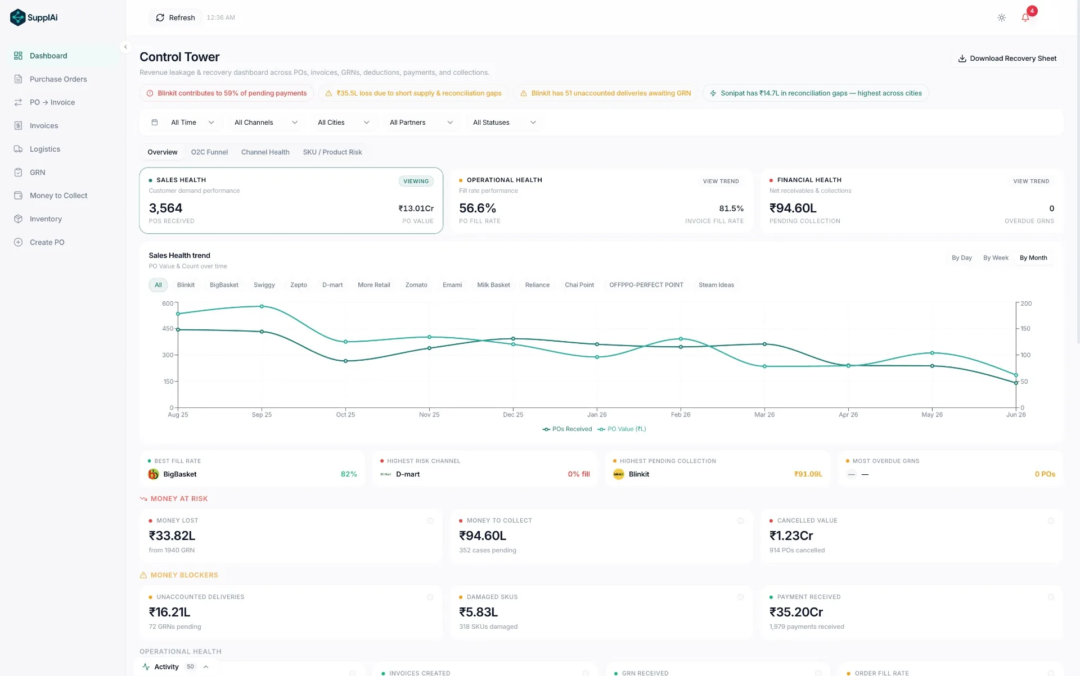The width and height of the screenshot is (1080, 676).
Task: Click the Highest Risk Channel D-mart card
Action: click(x=485, y=468)
